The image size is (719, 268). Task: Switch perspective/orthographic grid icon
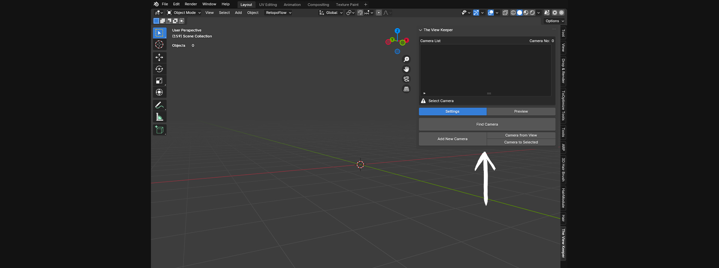coord(406,89)
